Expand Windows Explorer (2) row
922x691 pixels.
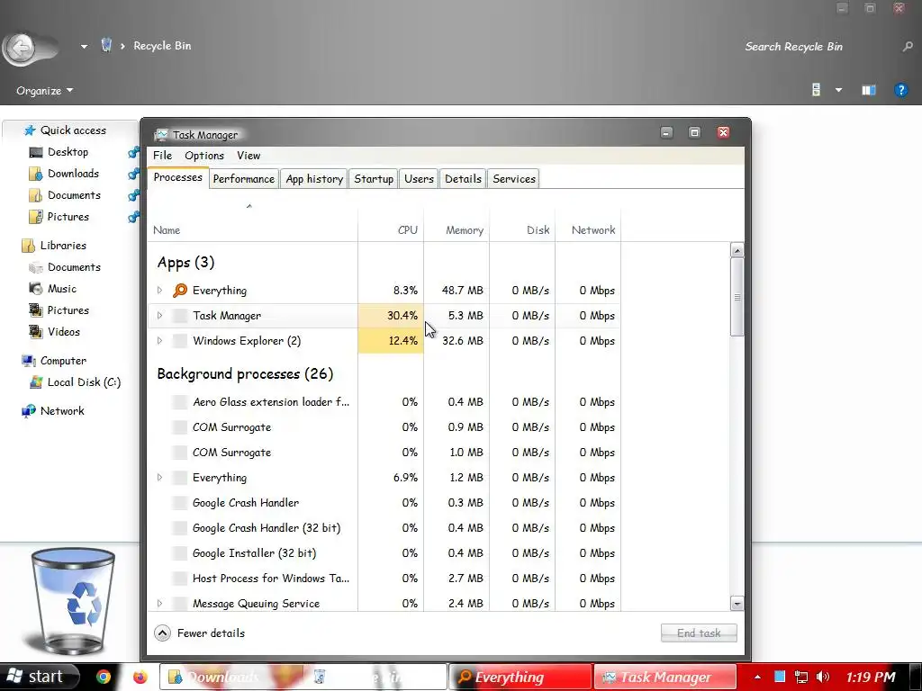tap(159, 341)
